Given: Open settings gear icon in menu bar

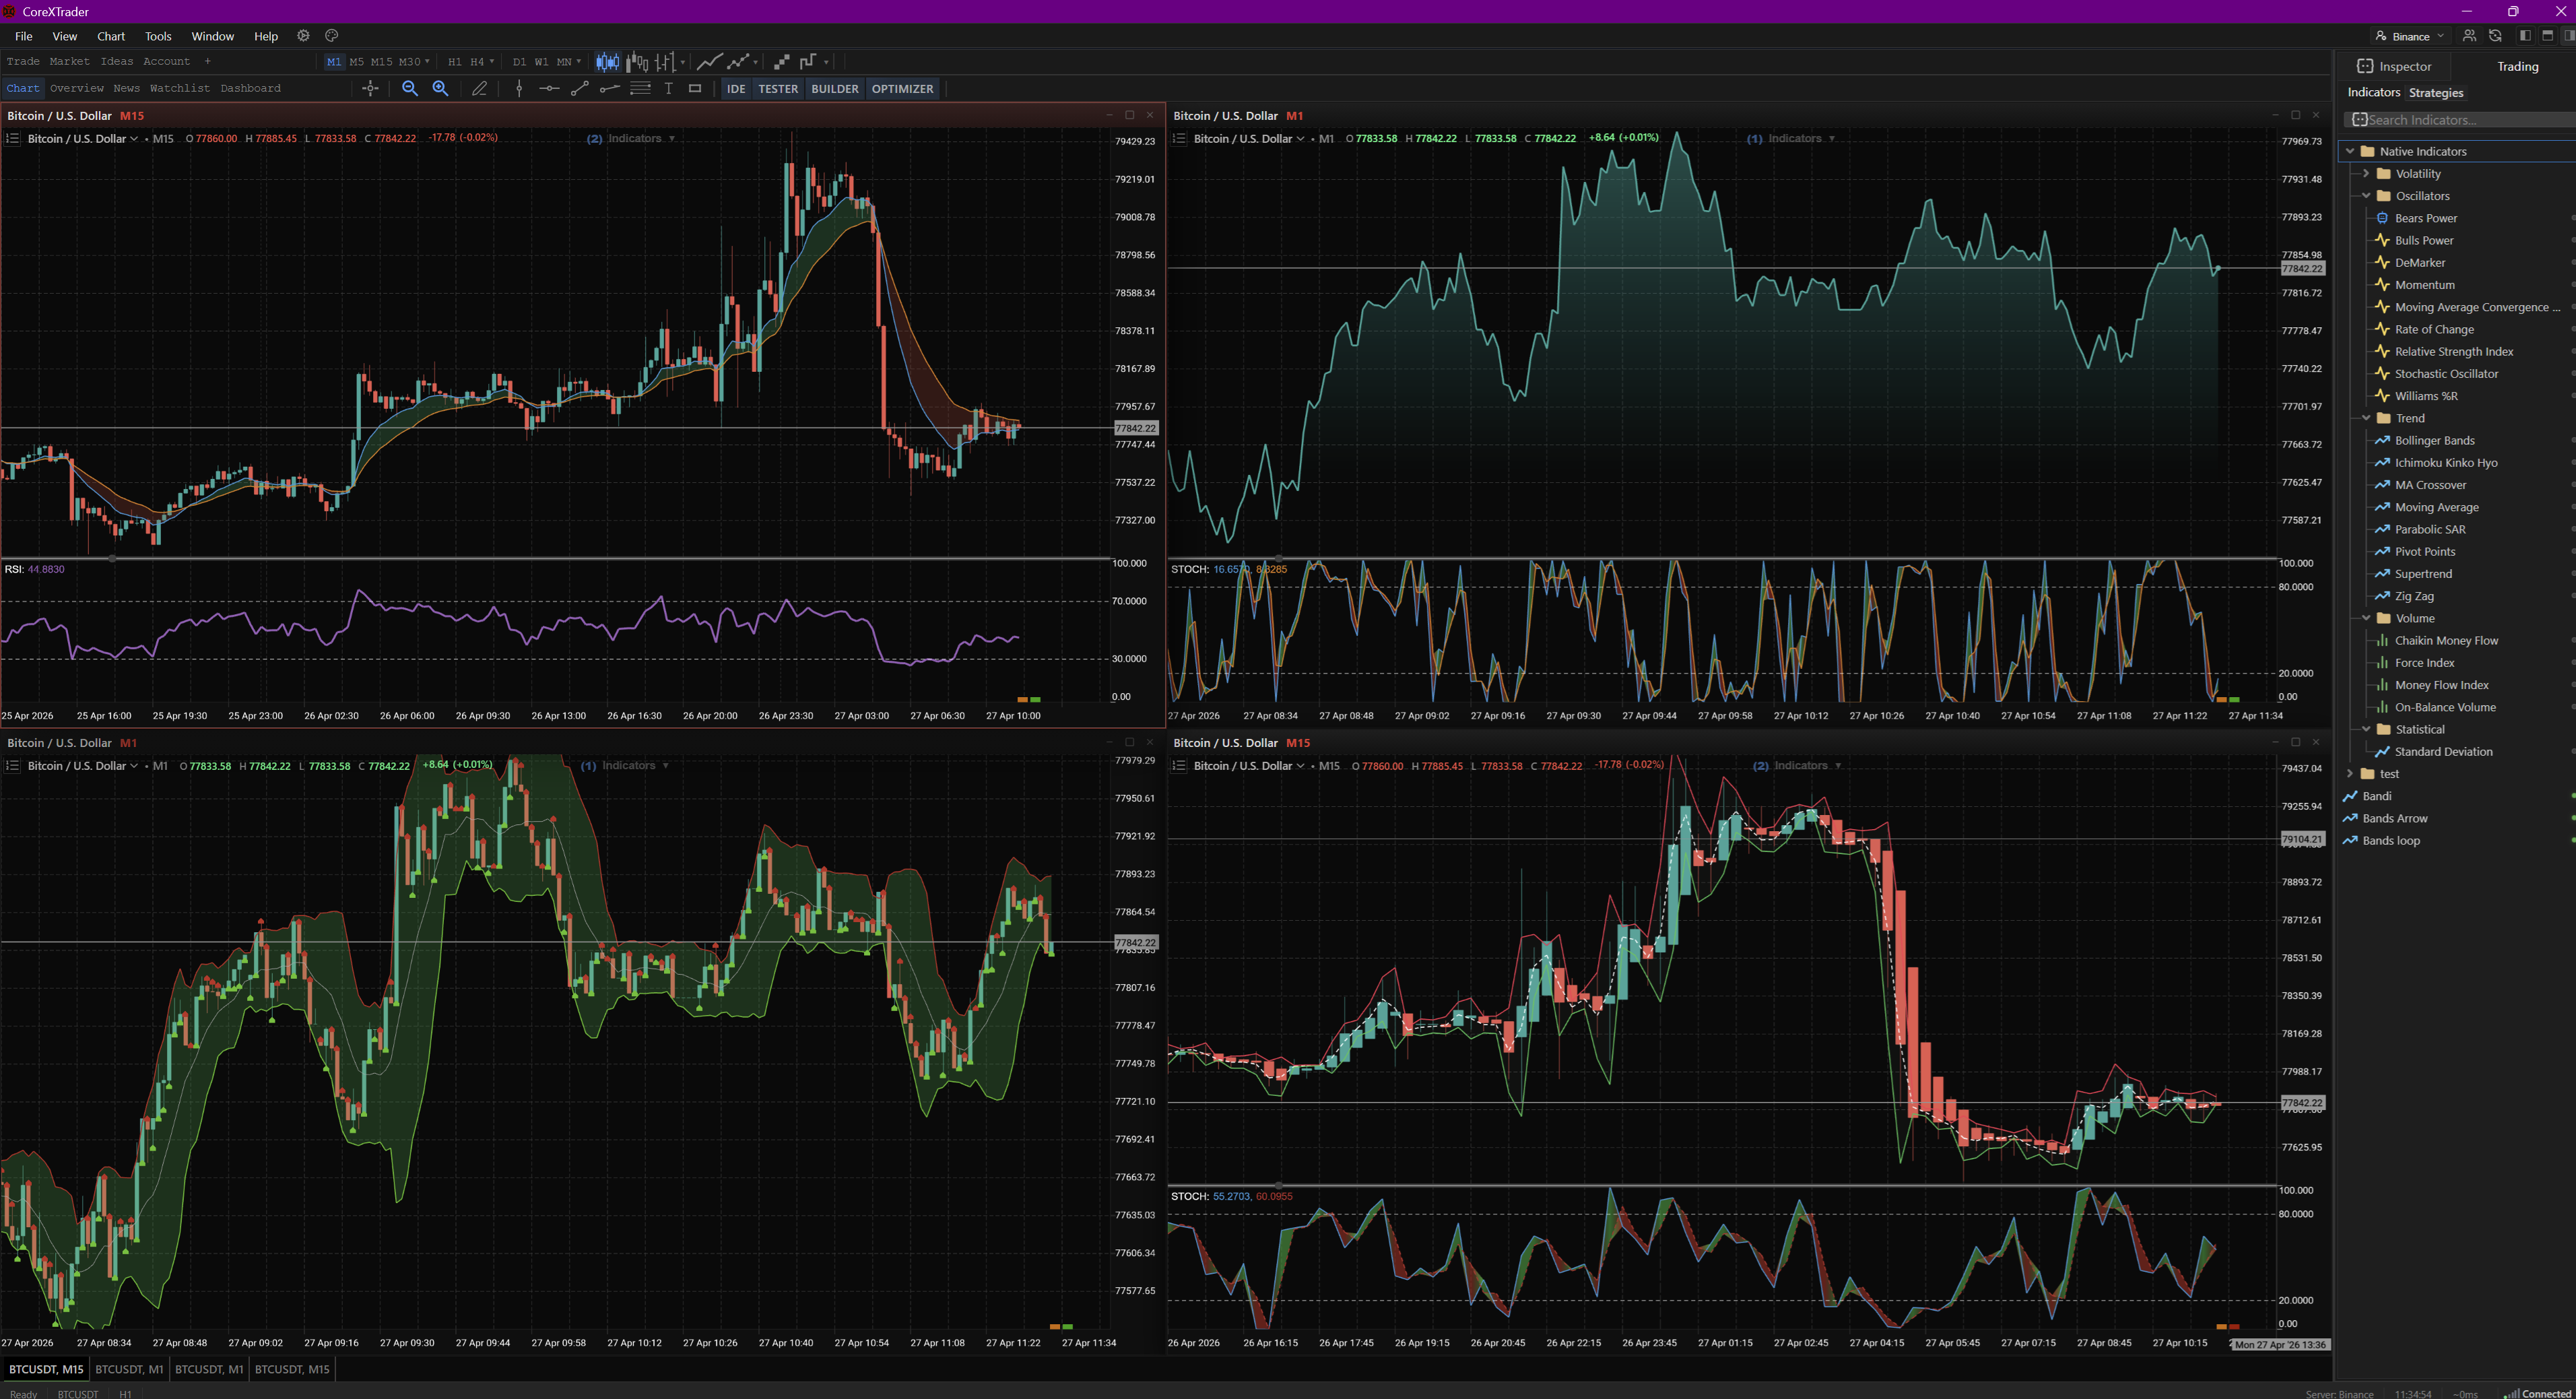Looking at the screenshot, I should click(303, 36).
